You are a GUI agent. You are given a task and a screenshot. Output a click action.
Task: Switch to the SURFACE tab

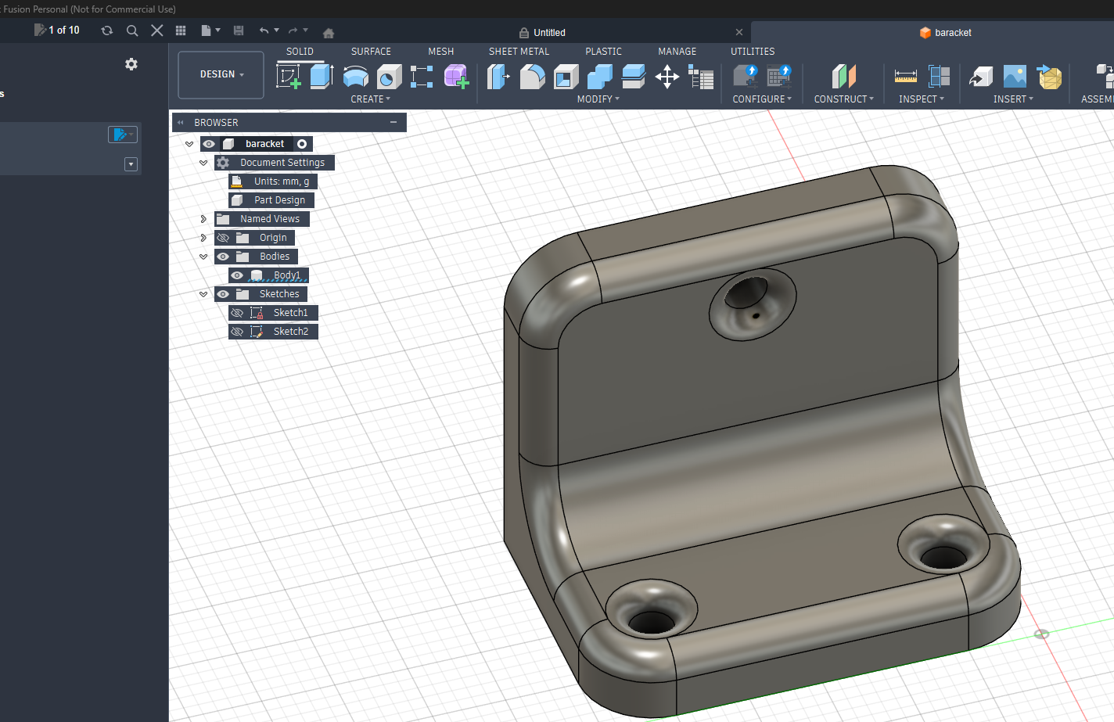coord(371,52)
